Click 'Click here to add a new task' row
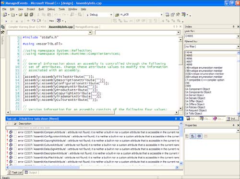Image resolution: width=240 pixels, height=179 pixels. point(92,128)
